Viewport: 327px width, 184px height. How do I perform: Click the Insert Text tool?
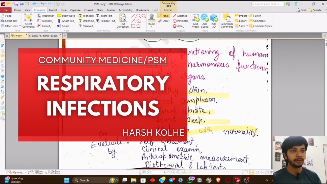[x=104, y=16]
